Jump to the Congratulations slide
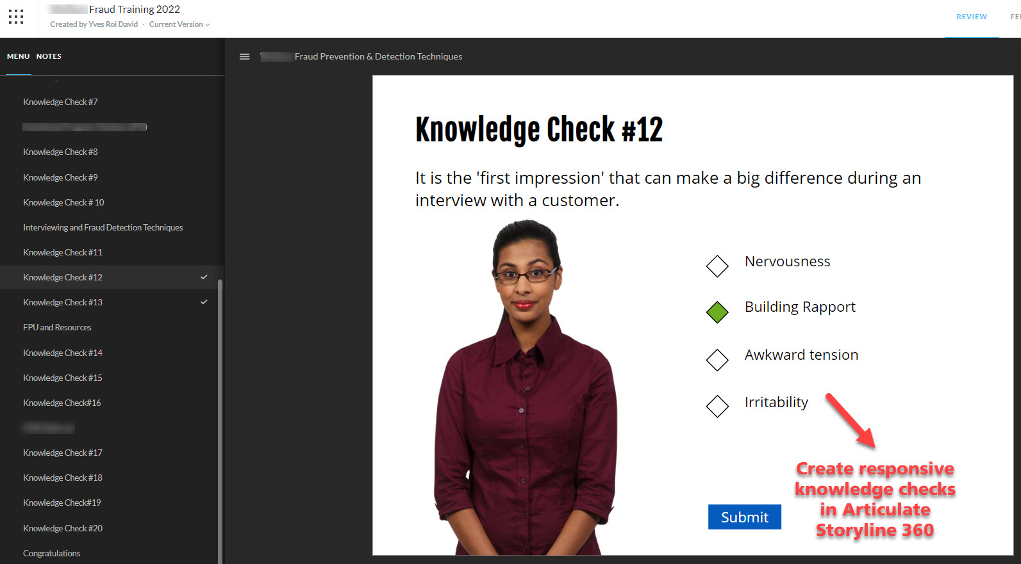The image size is (1021, 564). pyautogui.click(x=51, y=553)
